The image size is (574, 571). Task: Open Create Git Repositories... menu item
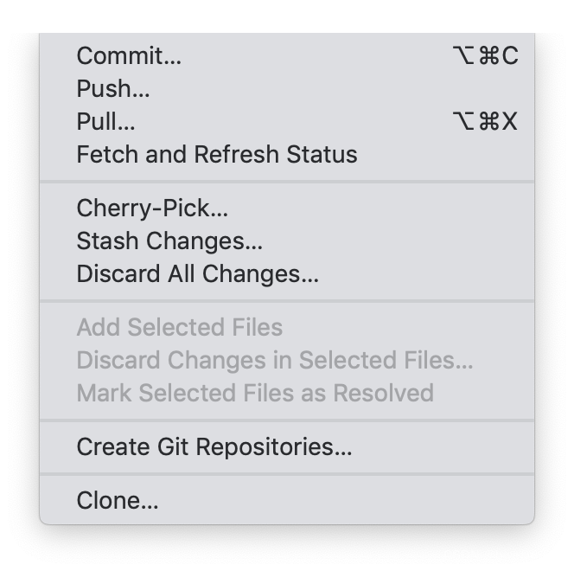point(214,446)
